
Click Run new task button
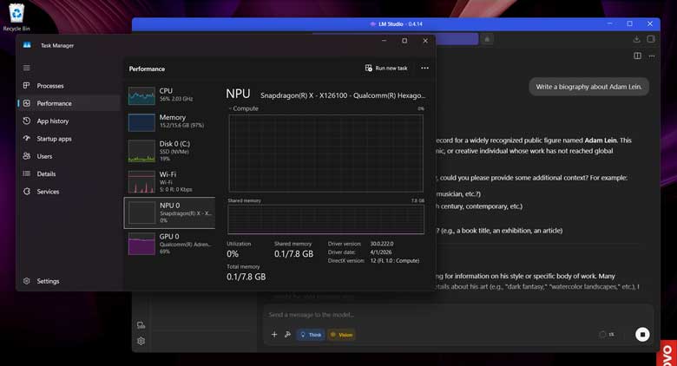[x=386, y=69]
